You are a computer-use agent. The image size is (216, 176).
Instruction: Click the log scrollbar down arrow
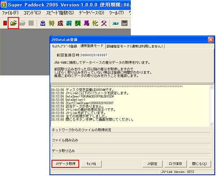pos(211,124)
